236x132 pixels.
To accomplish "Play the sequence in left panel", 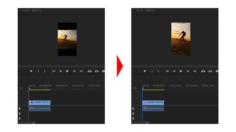I will click(68, 71).
